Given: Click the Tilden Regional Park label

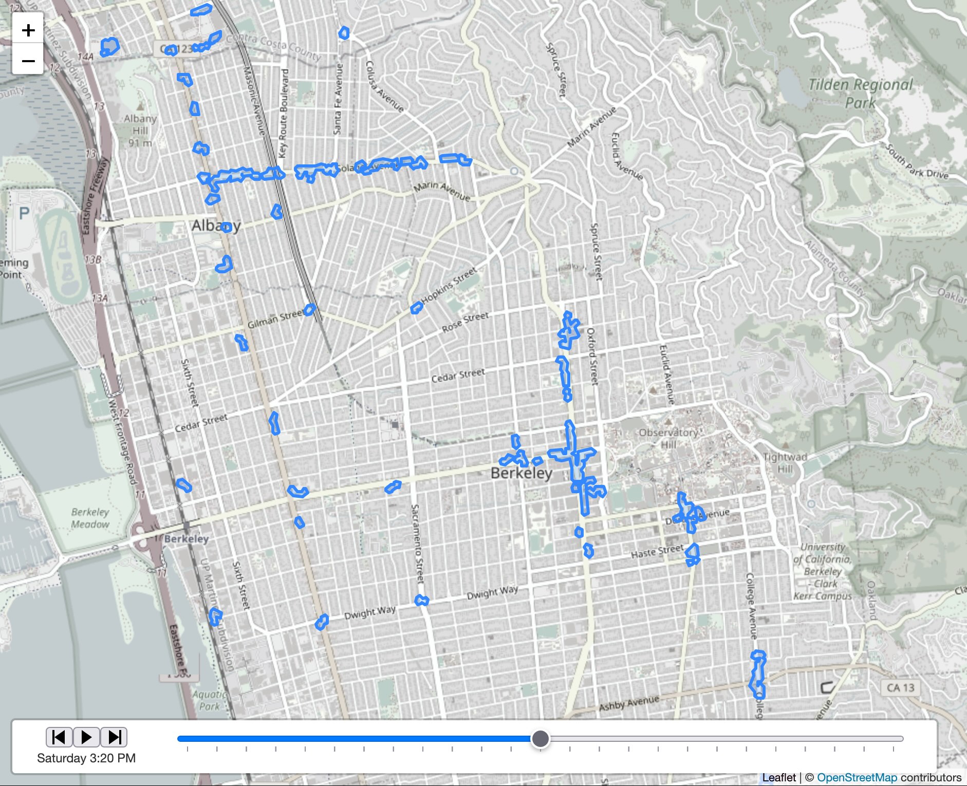Looking at the screenshot, I should (861, 93).
